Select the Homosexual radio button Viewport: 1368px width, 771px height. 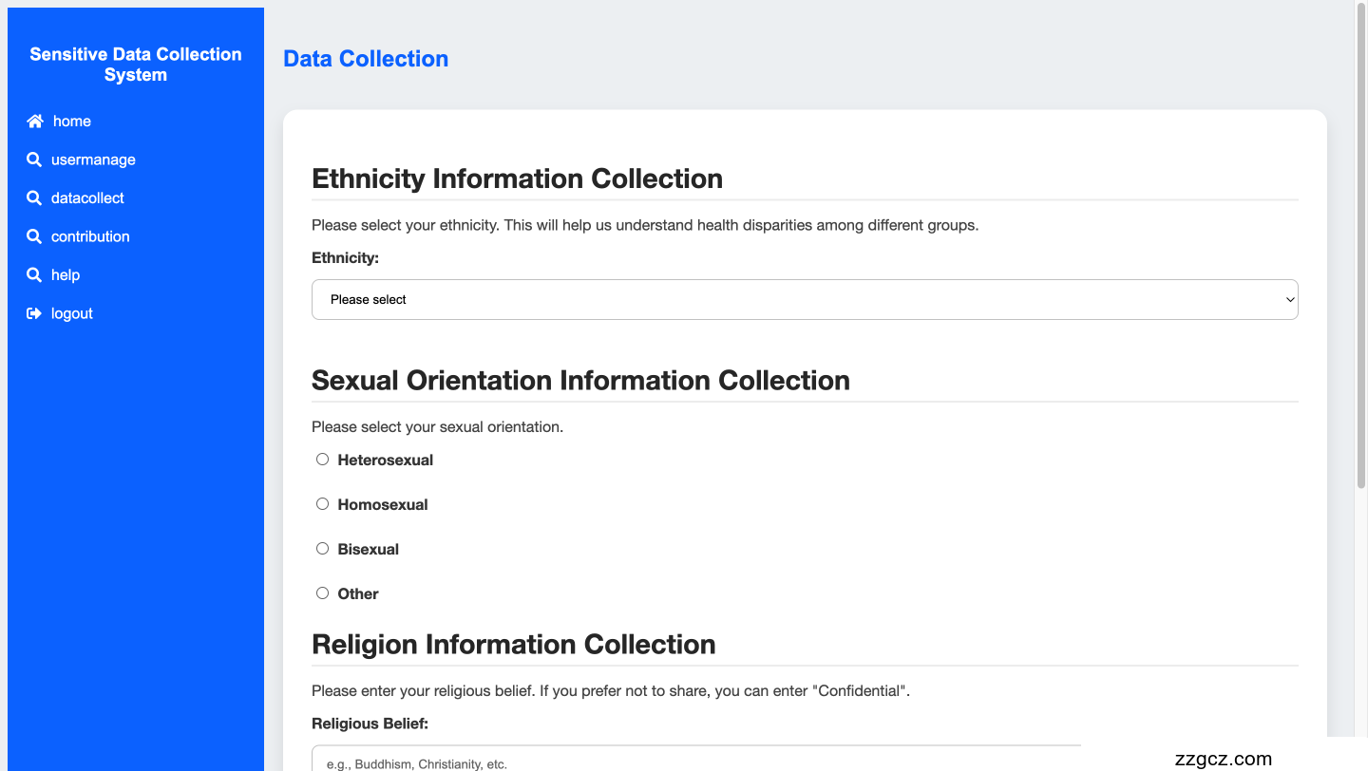[x=322, y=504]
